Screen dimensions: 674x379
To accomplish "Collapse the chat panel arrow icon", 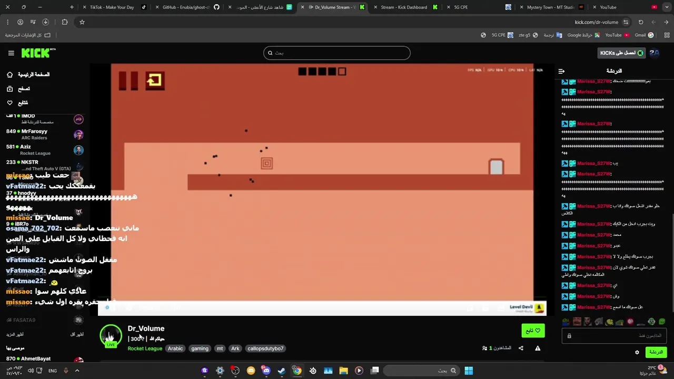I will [x=561, y=71].
